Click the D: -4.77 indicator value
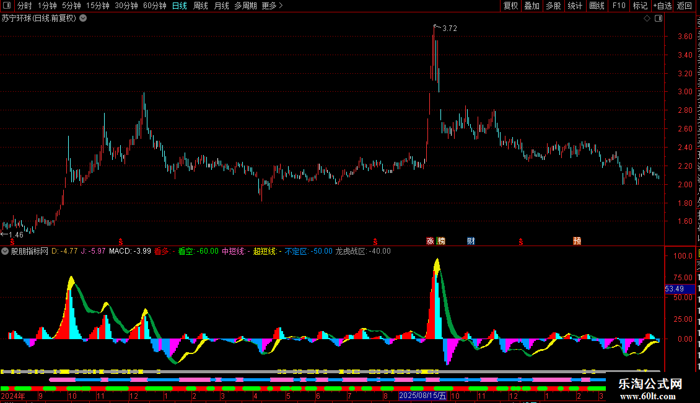The image size is (700, 403). 64,251
